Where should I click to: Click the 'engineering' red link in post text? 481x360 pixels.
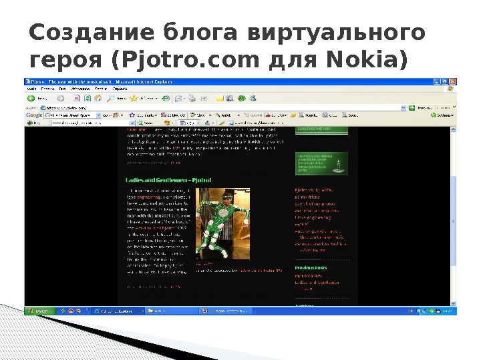tap(149, 197)
